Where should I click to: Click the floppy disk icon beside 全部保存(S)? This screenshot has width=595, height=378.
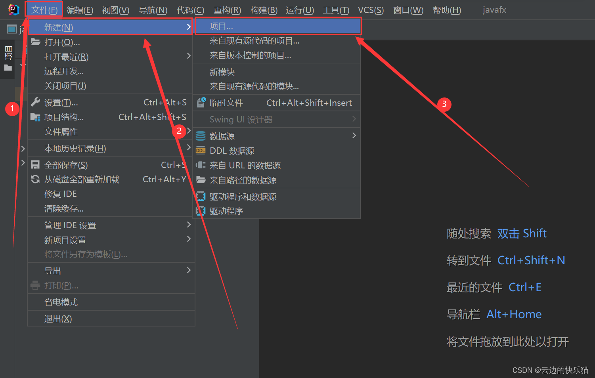coord(36,165)
